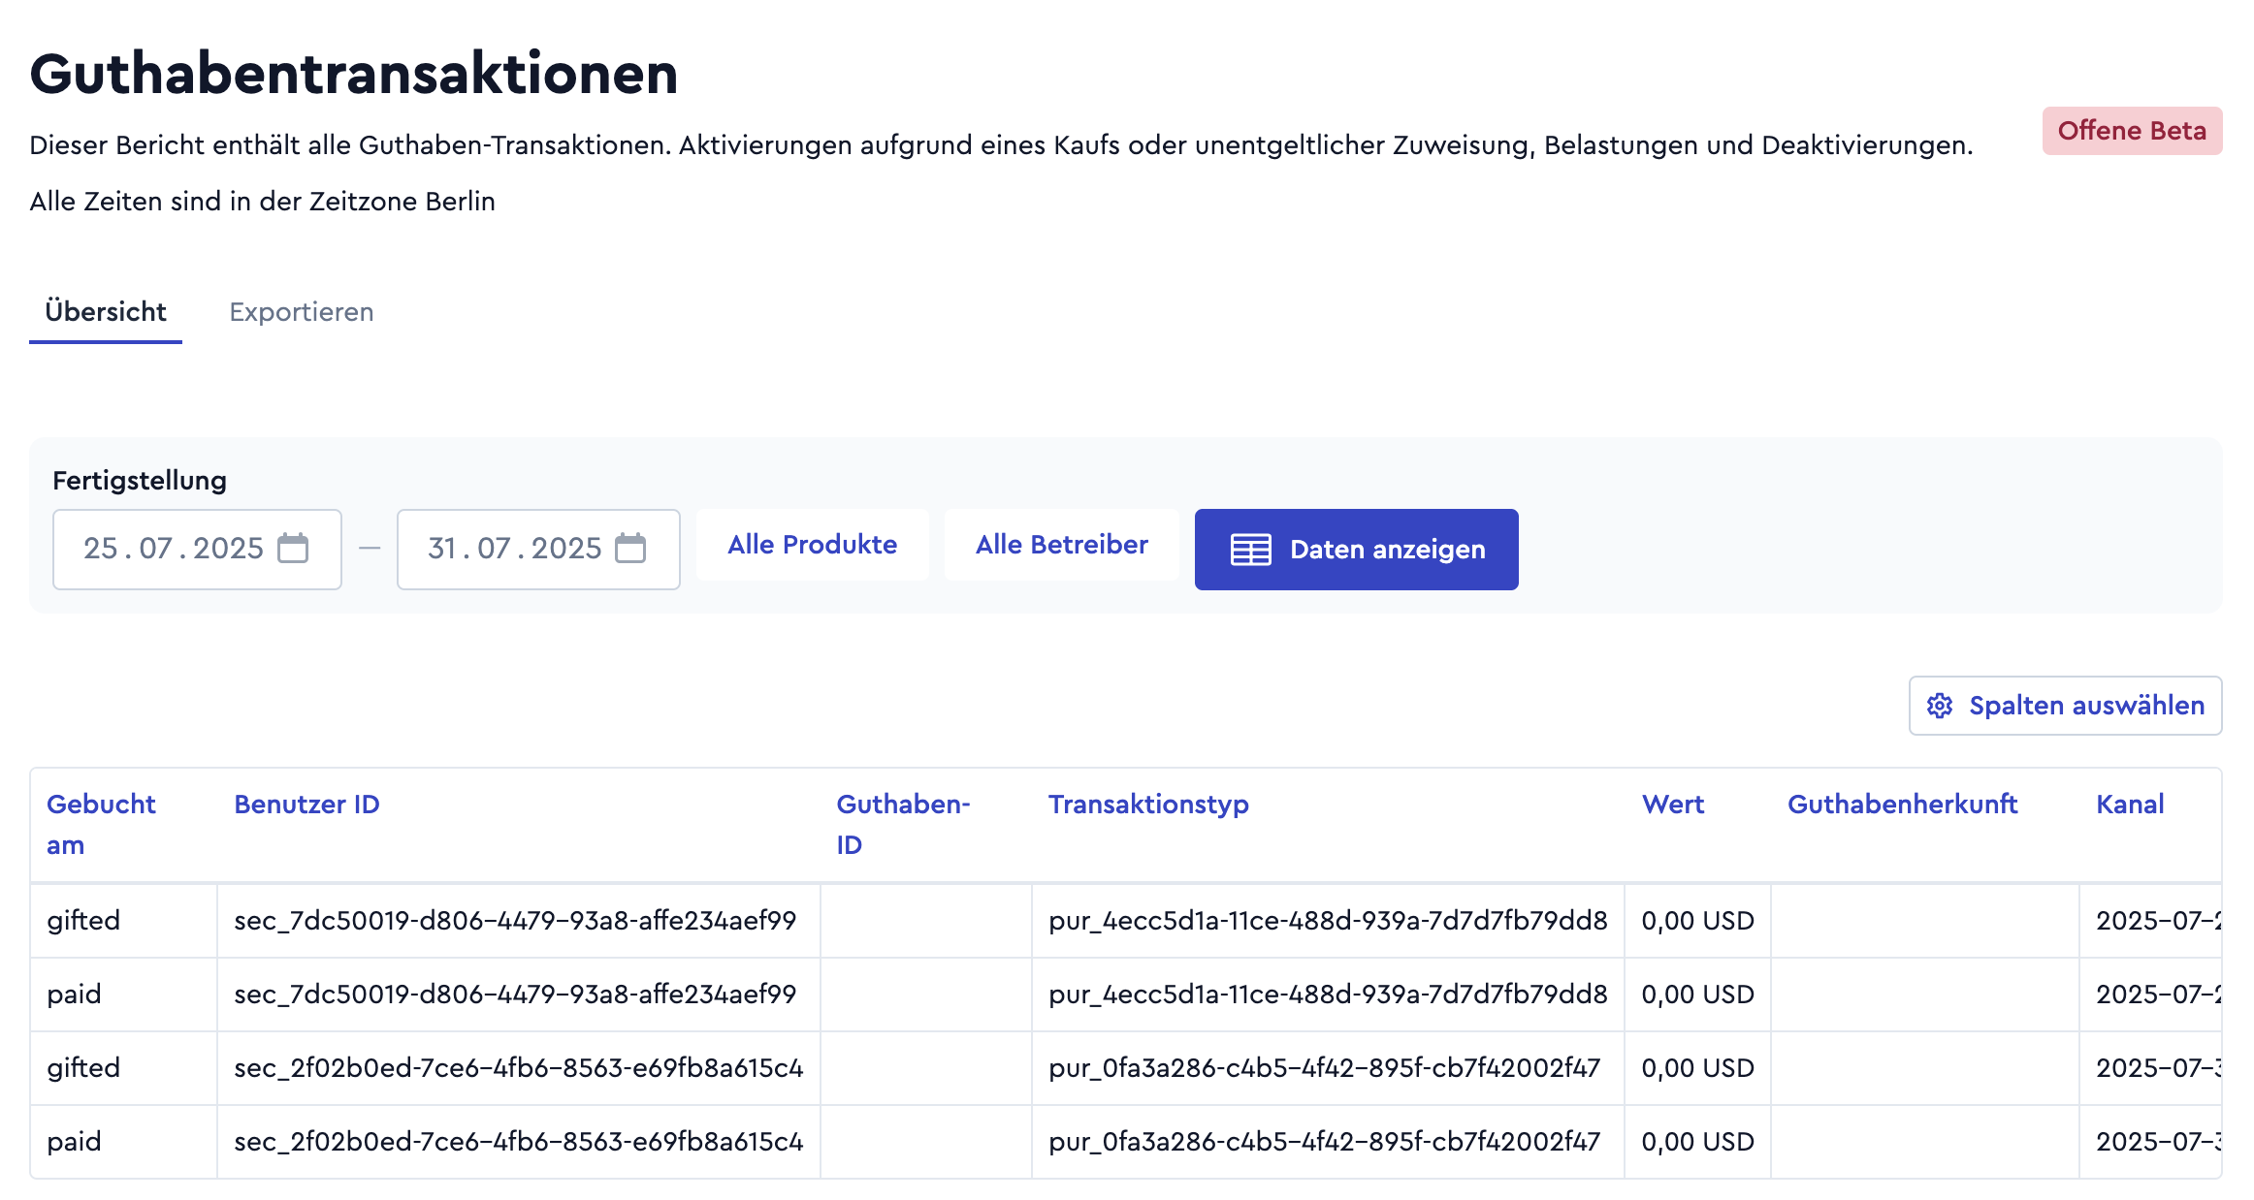The image size is (2254, 1200).
Task: Open the Alle Betreiber filter
Action: pyautogui.click(x=1062, y=545)
